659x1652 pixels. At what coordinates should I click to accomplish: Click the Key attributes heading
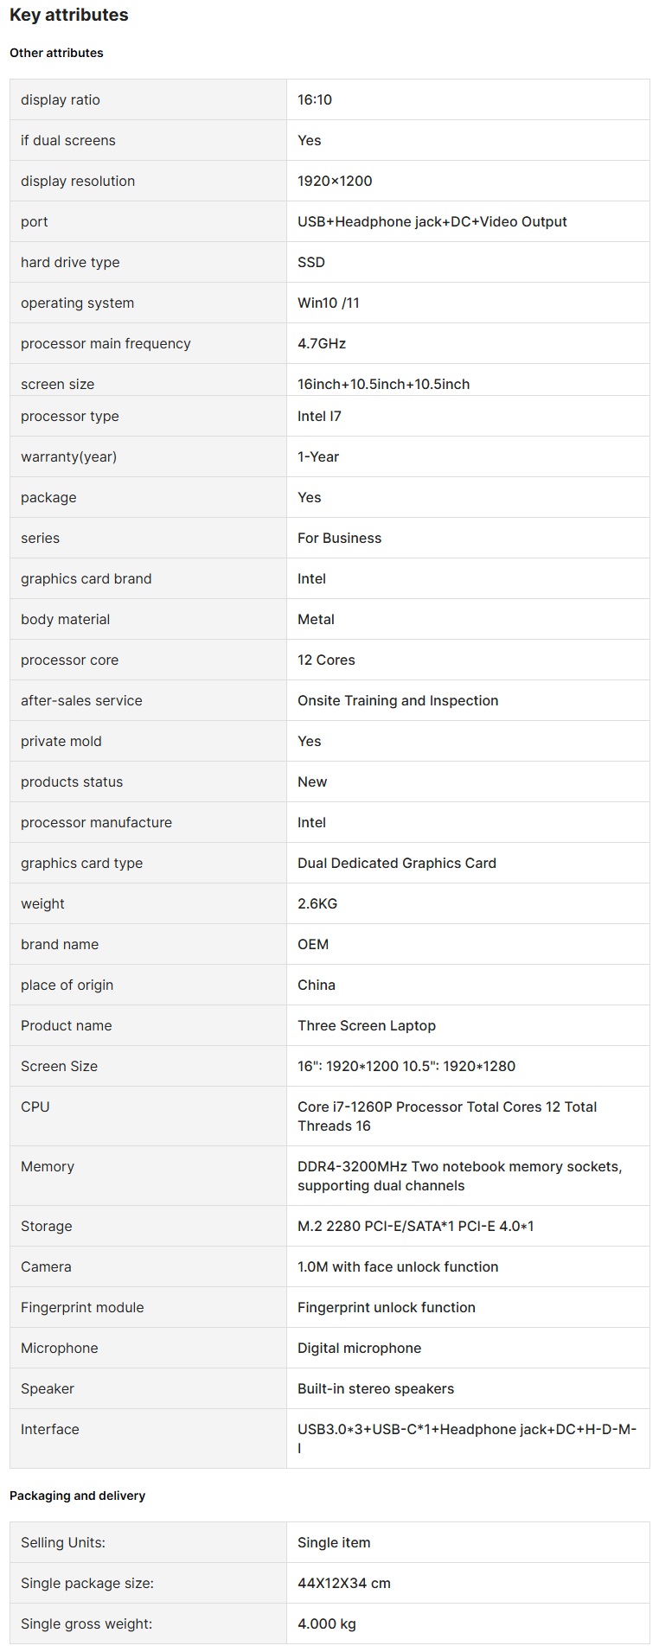click(x=68, y=15)
